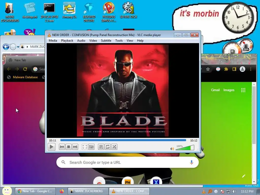Open VLC Audio menu
The height and width of the screenshot is (195, 260).
point(81,41)
